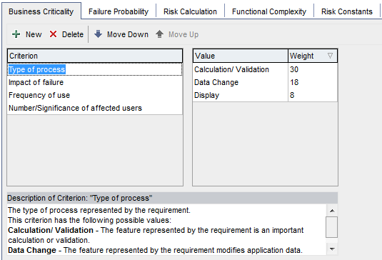
Task: Click the Description of Criterion heading bar
Action: pos(172,198)
